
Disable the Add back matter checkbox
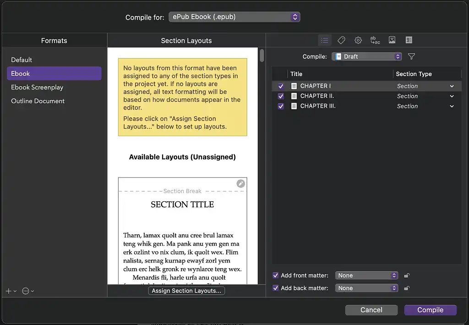(275, 288)
